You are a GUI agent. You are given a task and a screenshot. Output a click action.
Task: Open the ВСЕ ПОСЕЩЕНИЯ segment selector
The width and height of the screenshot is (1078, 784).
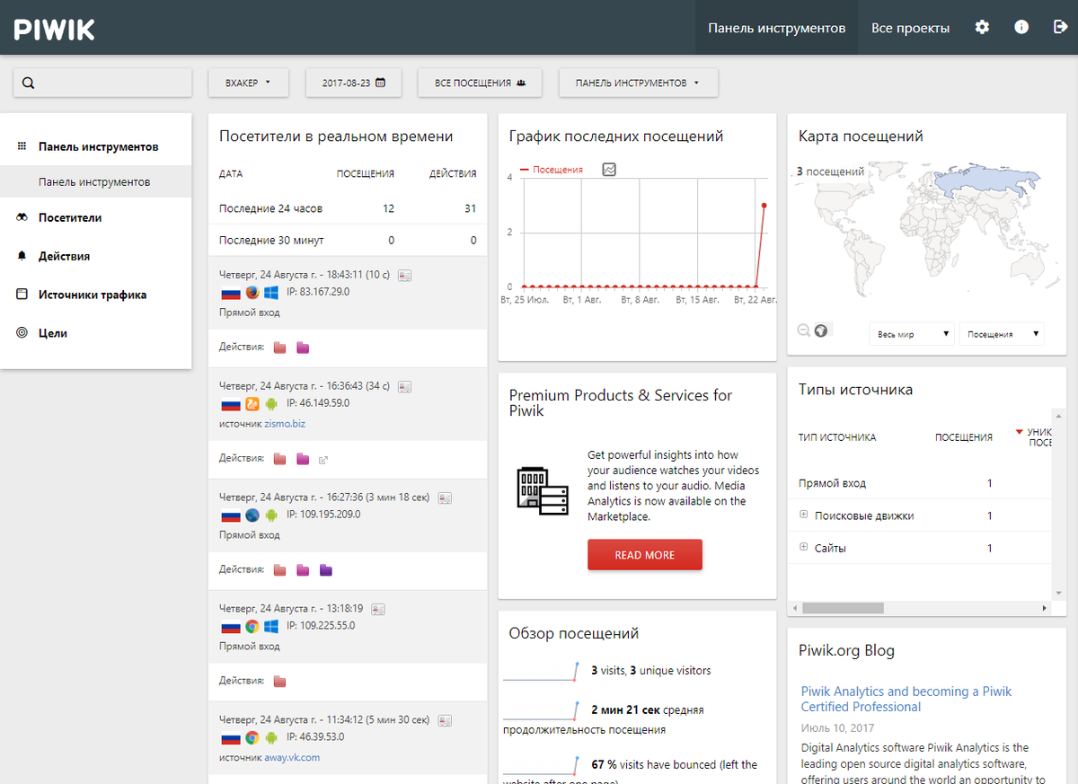tap(480, 83)
